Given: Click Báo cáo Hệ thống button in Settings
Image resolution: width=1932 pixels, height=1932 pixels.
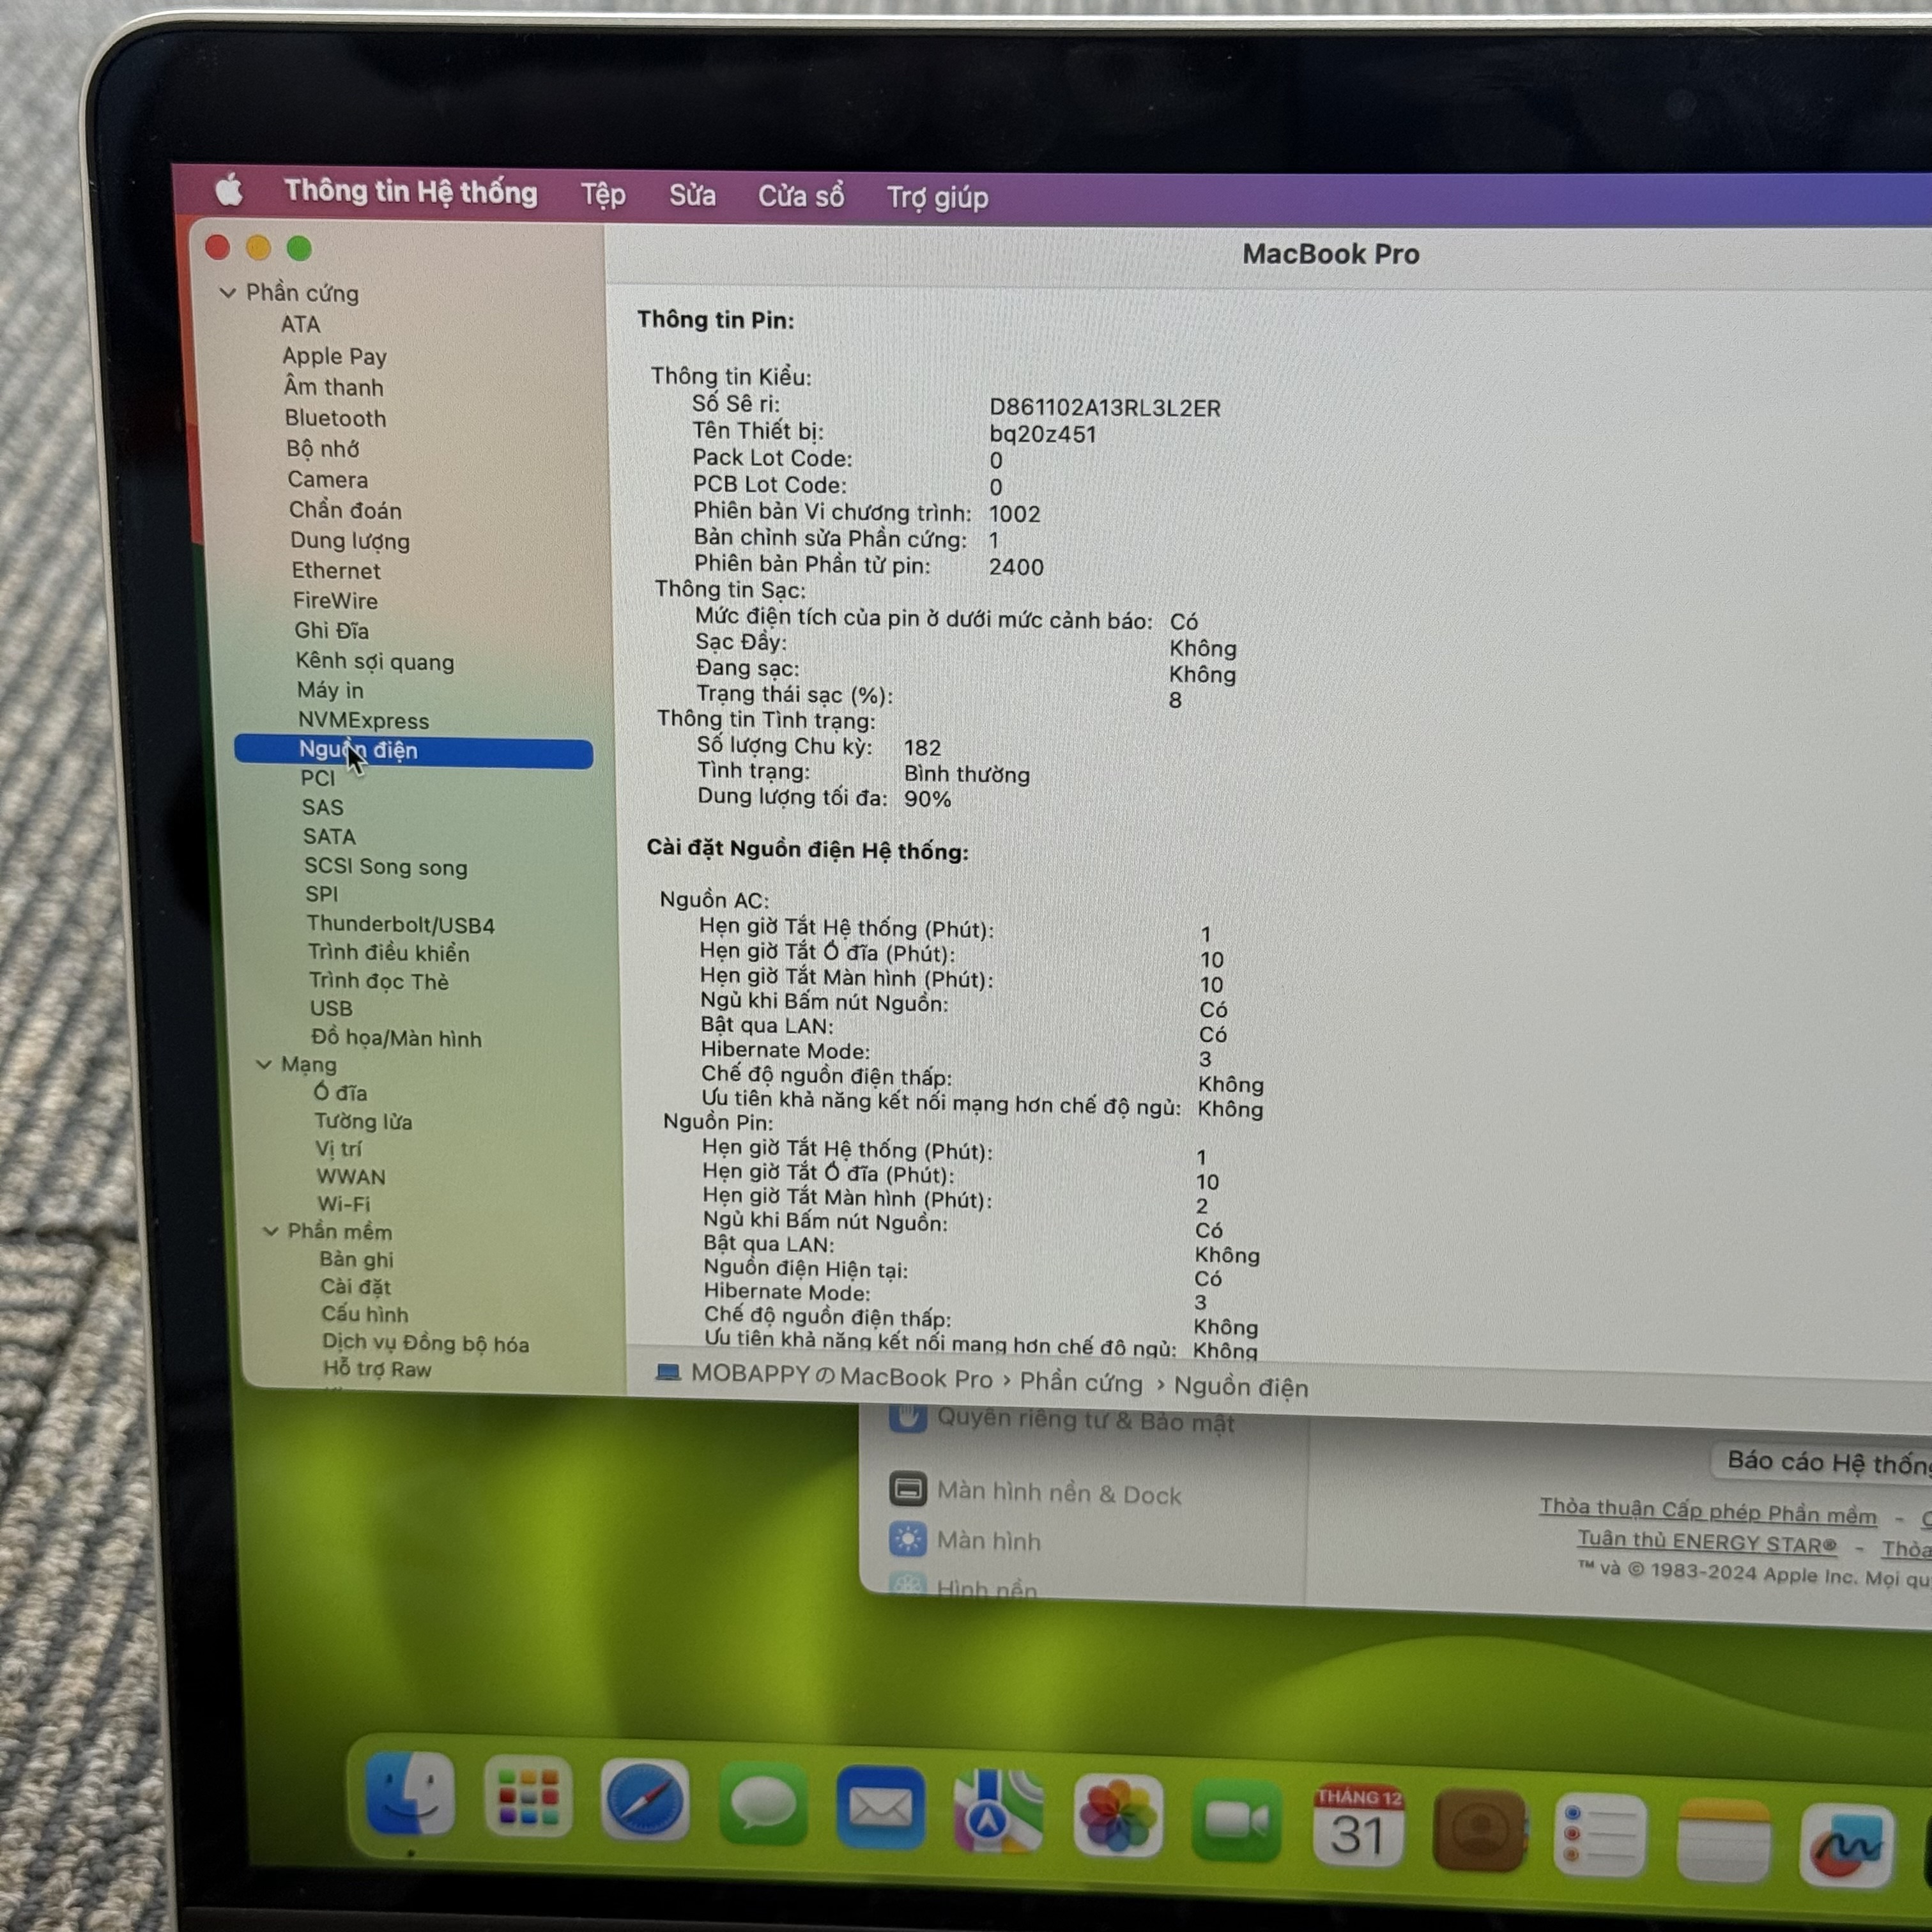Looking at the screenshot, I should point(1822,1462).
